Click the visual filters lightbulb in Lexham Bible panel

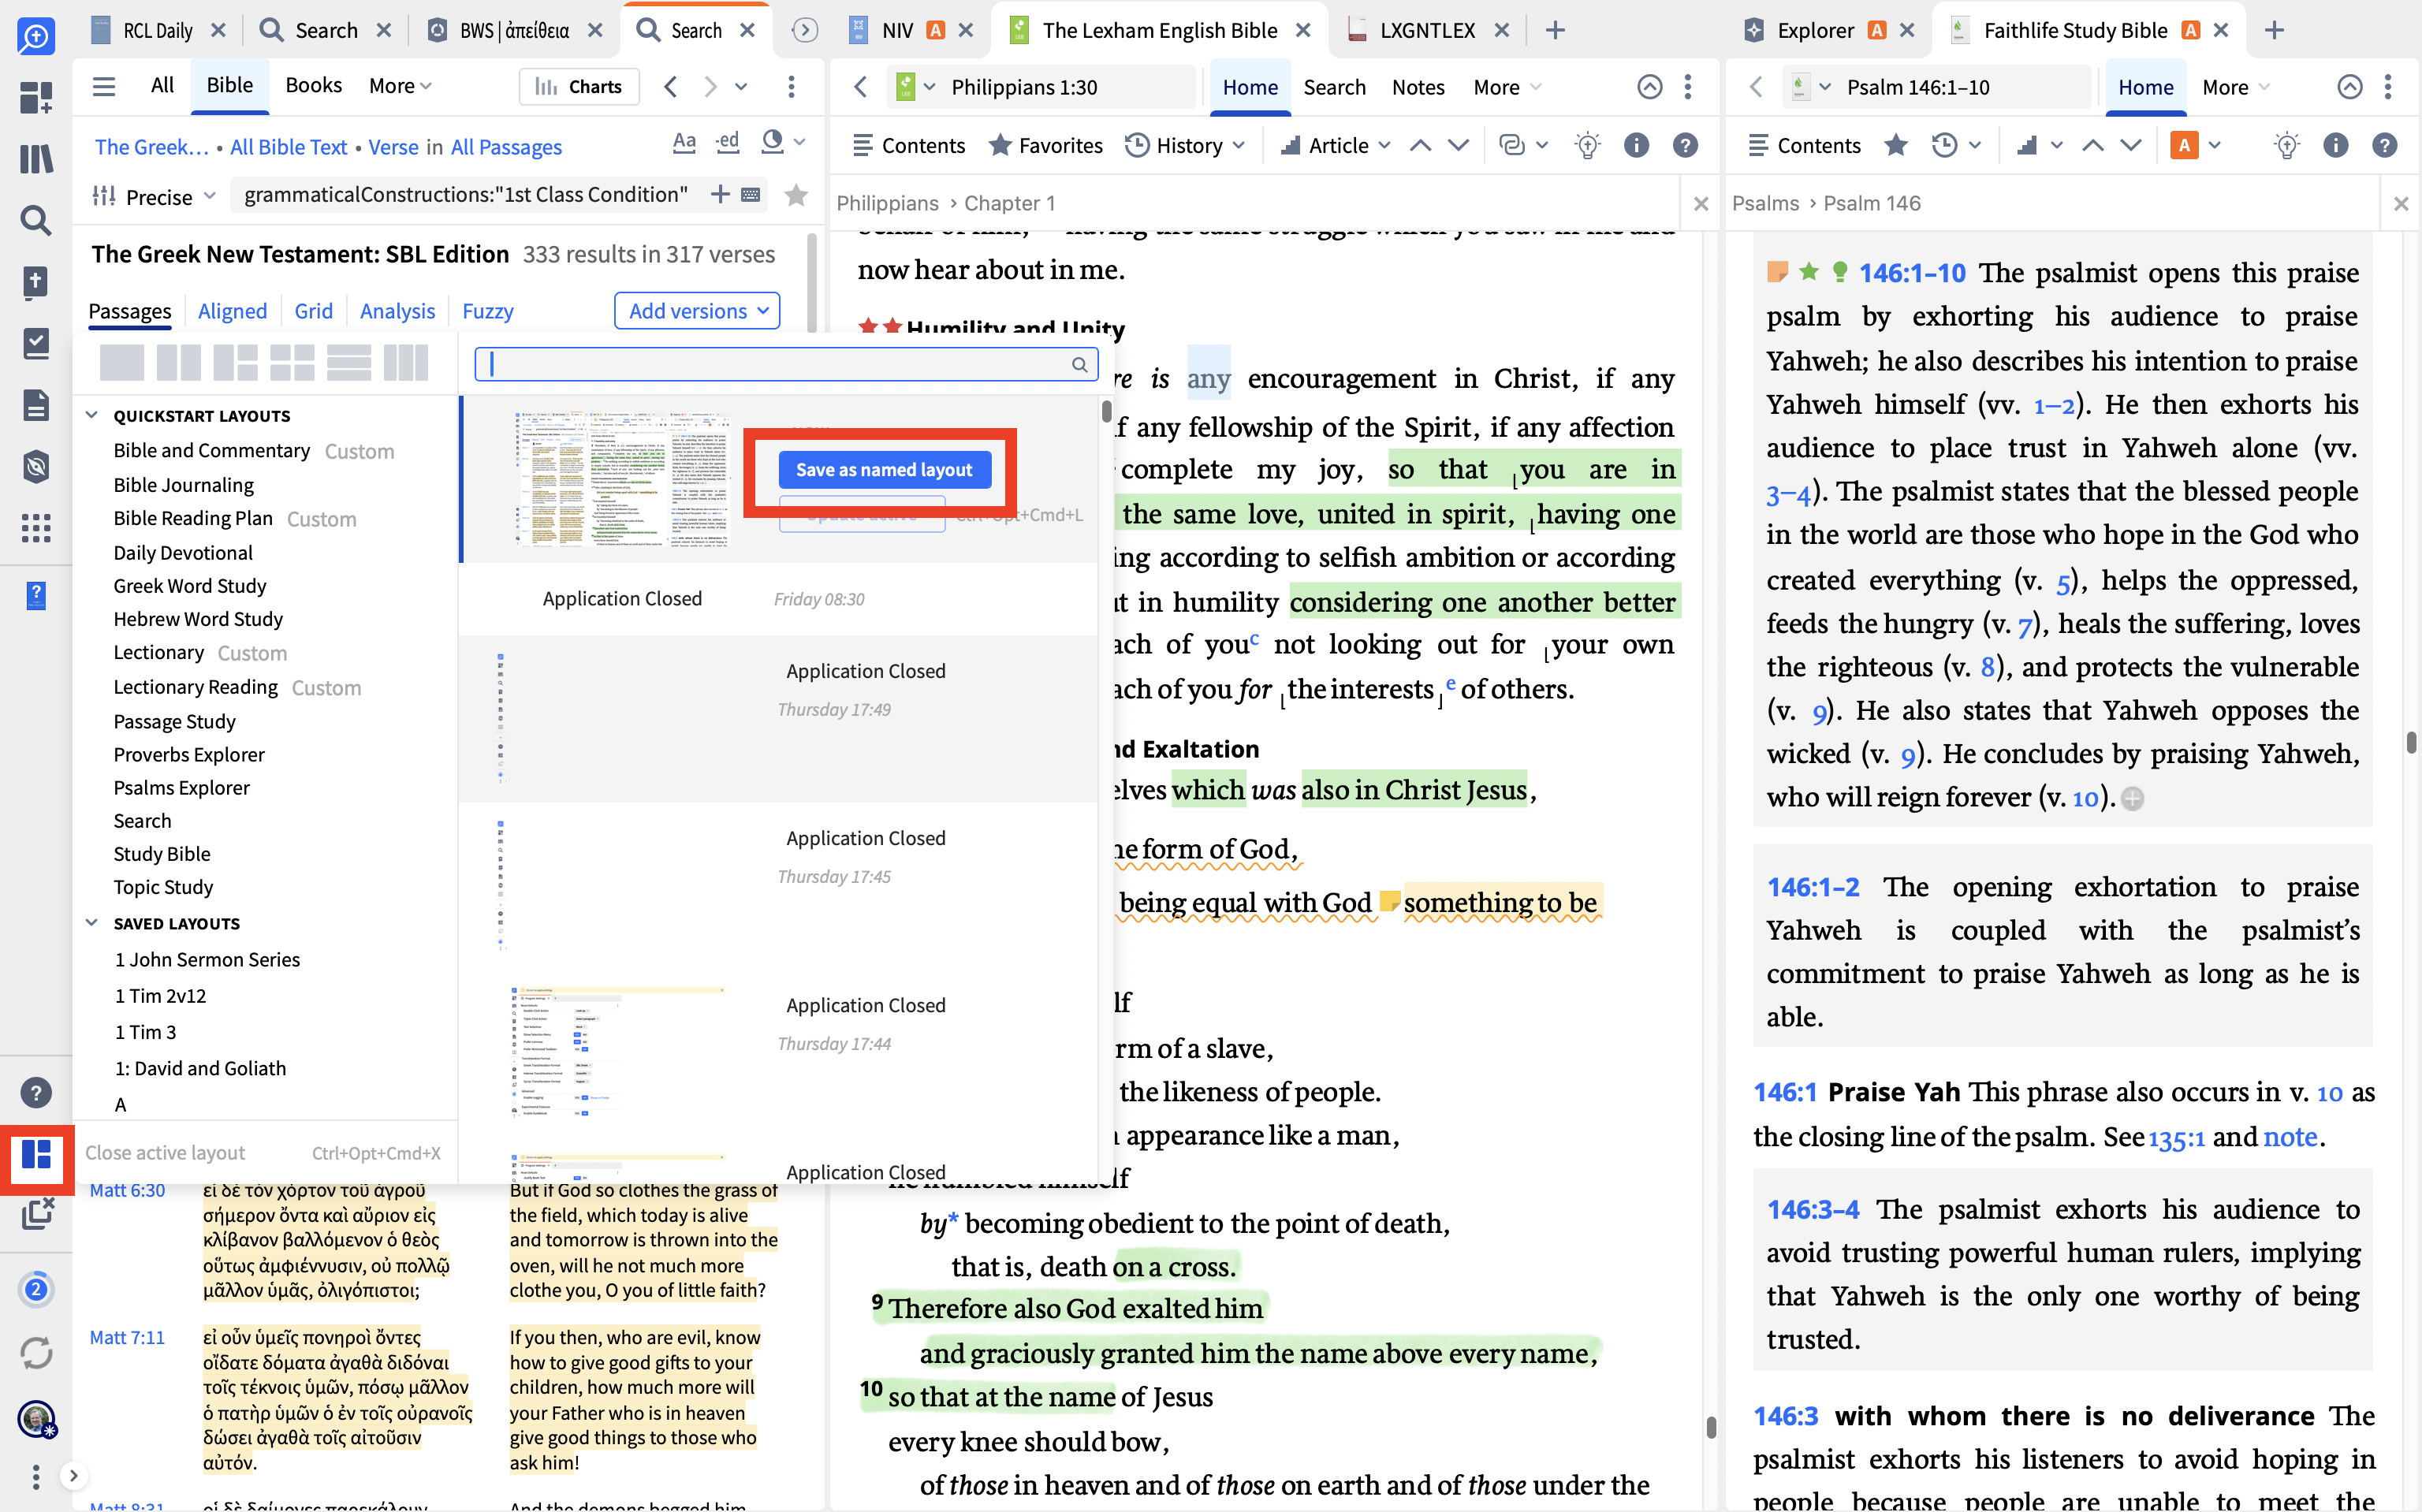pos(1587,146)
